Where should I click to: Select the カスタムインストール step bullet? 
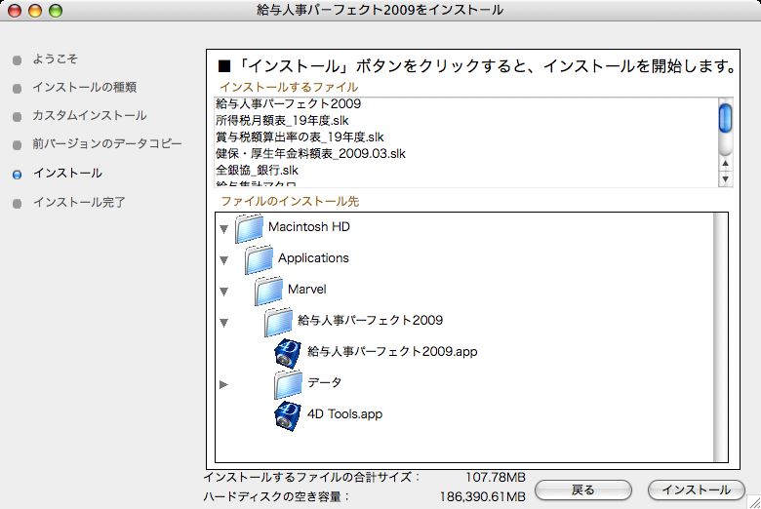pos(17,117)
